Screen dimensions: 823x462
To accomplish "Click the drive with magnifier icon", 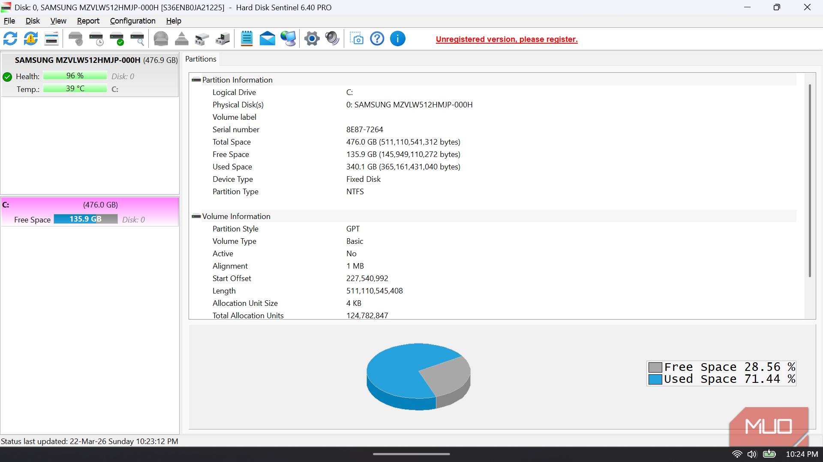I will (x=138, y=39).
